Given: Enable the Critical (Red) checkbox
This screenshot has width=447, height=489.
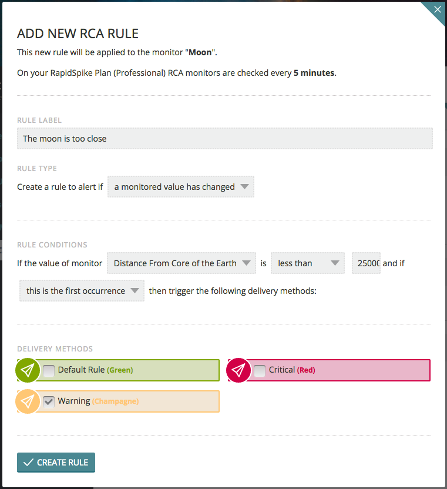Looking at the screenshot, I should click(260, 371).
